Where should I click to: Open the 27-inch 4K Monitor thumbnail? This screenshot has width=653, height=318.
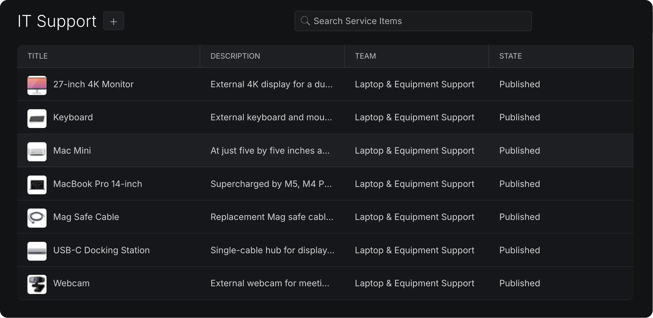point(37,85)
